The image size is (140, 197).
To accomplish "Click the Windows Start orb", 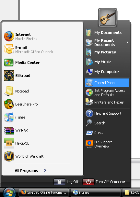I will click(x=9, y=192).
